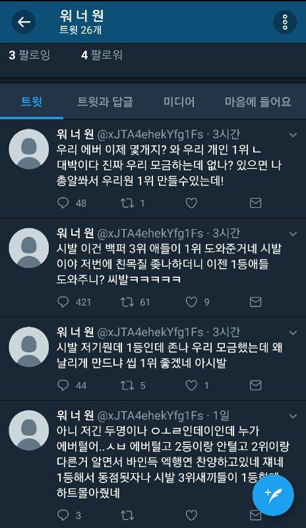Expand the first tweet's chevron options
This screenshot has height=528, width=306.
293,135
